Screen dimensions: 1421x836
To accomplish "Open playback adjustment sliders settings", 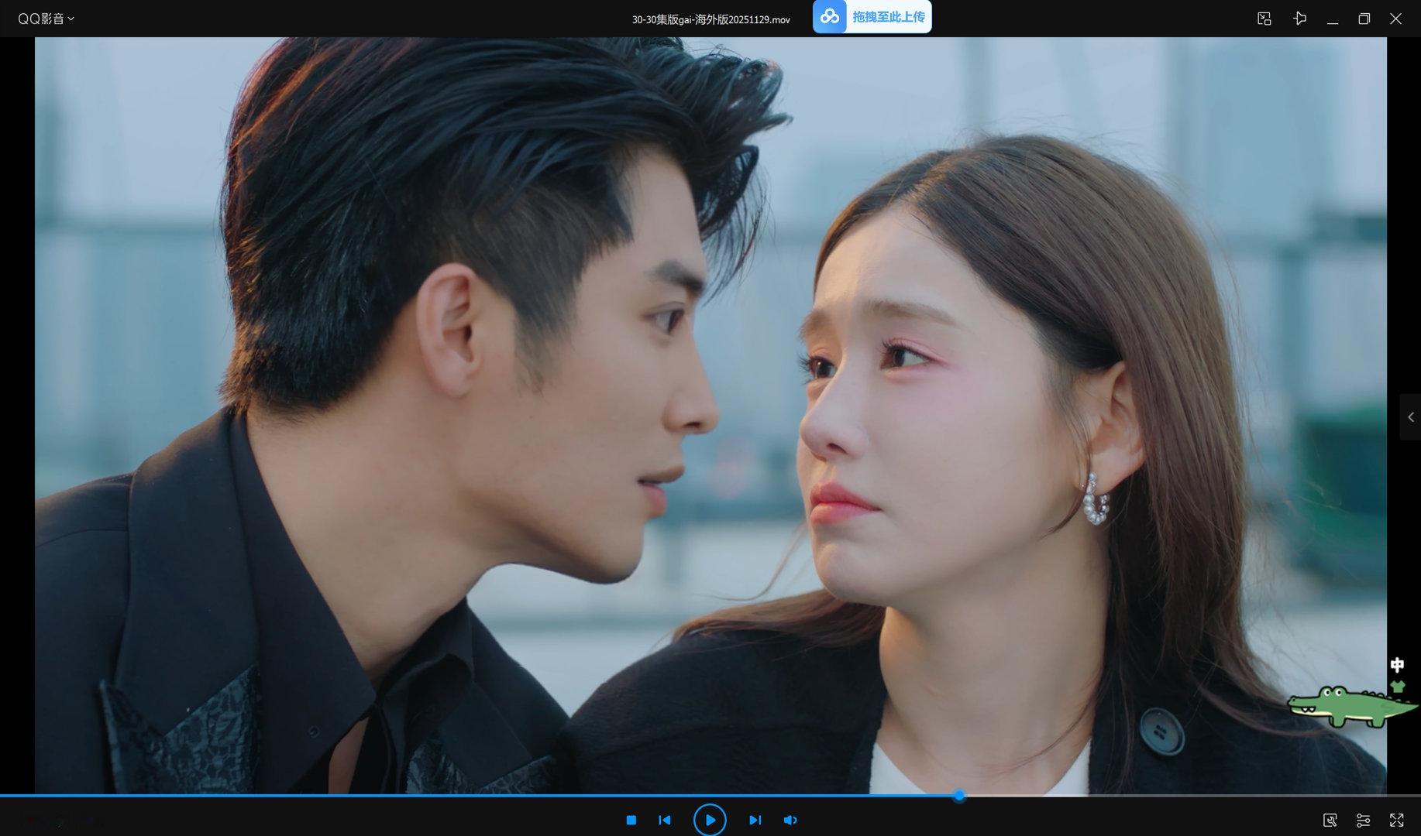I will coord(1363,820).
